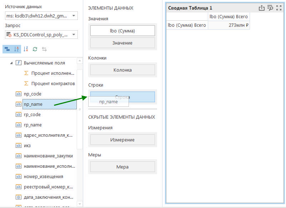This screenshot has height=208, width=286.
Task: Click the 273млн ₽ total cell
Action: [x=229, y=25]
